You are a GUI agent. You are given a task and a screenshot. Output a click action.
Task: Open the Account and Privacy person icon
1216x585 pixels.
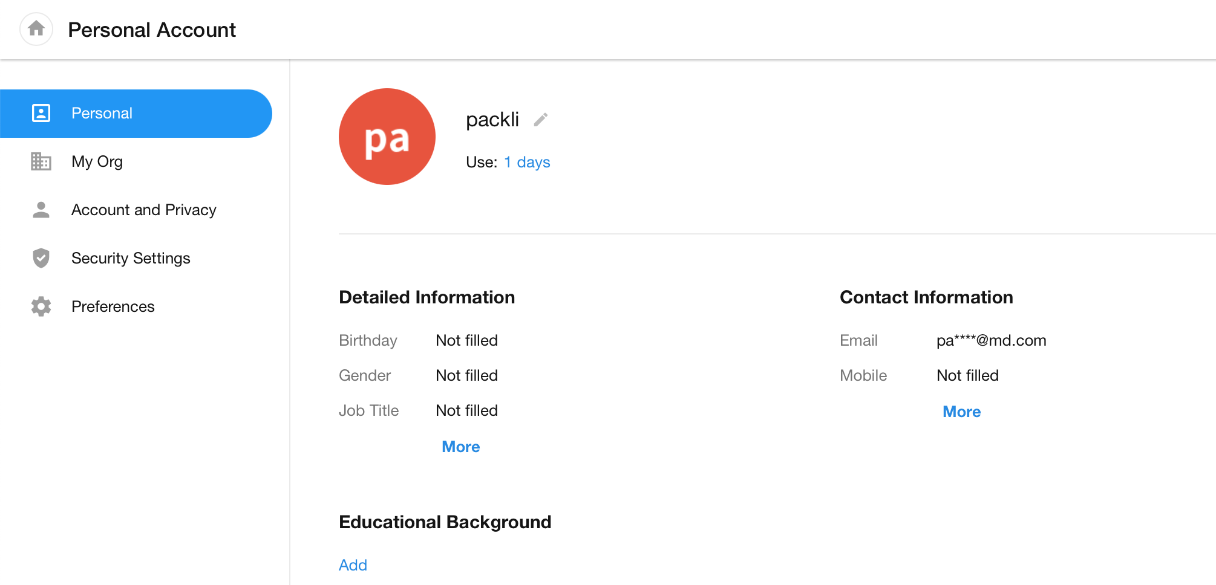[41, 210]
